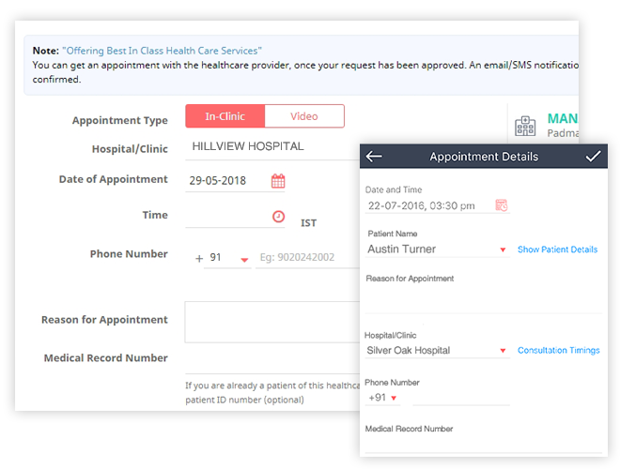
Task: Click the Date of Appointment field
Action: tap(225, 181)
